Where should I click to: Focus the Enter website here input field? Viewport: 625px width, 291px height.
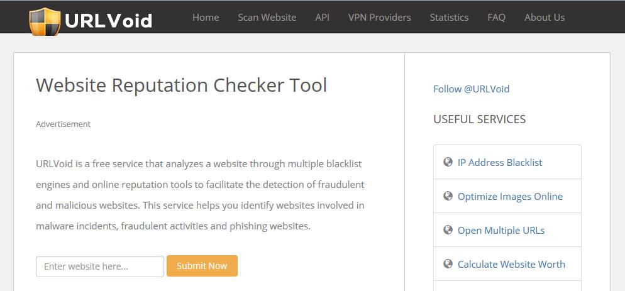click(100, 266)
